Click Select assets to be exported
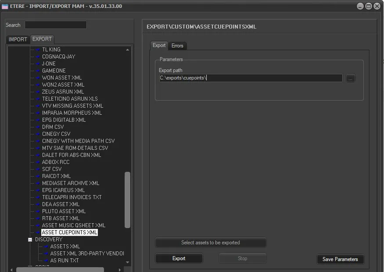The image size is (384, 272). click(211, 243)
